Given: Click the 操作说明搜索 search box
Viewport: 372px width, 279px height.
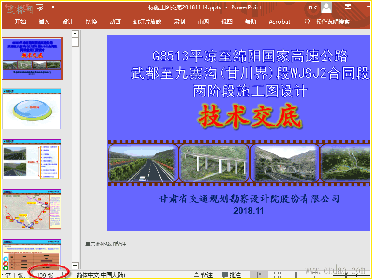Looking at the screenshot, I should 333,22.
